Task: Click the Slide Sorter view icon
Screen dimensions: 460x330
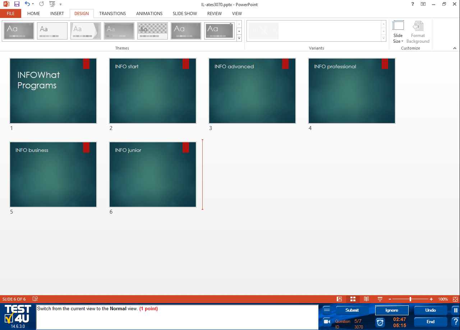Action: 353,299
